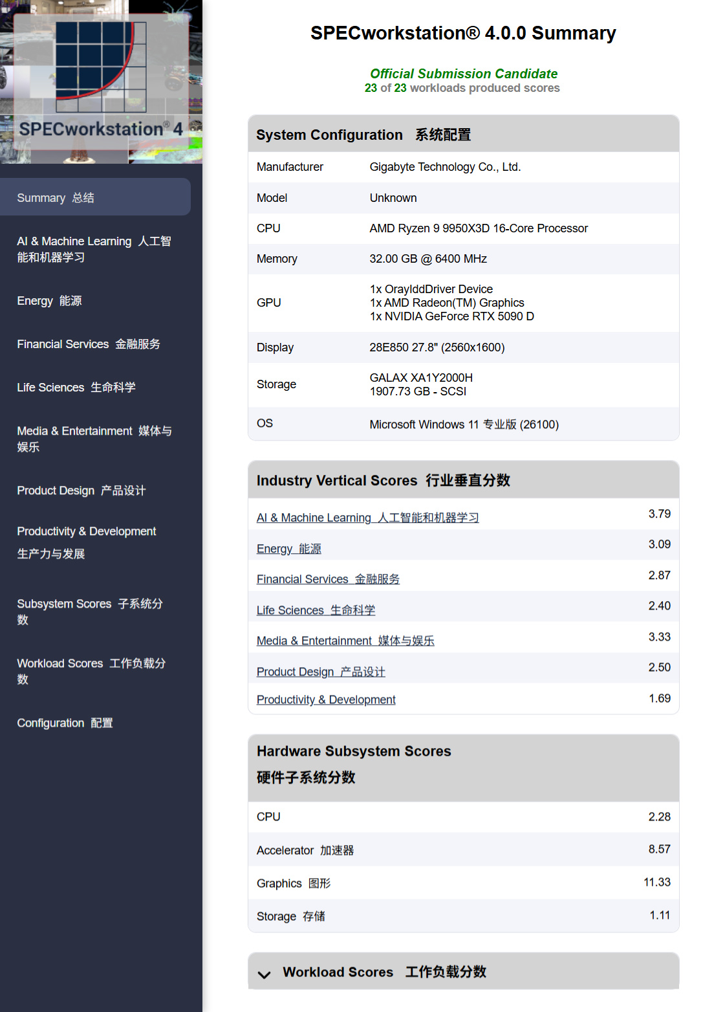Open Productivity & Development sidebar entry
This screenshot has width=725, height=1012.
(95, 542)
